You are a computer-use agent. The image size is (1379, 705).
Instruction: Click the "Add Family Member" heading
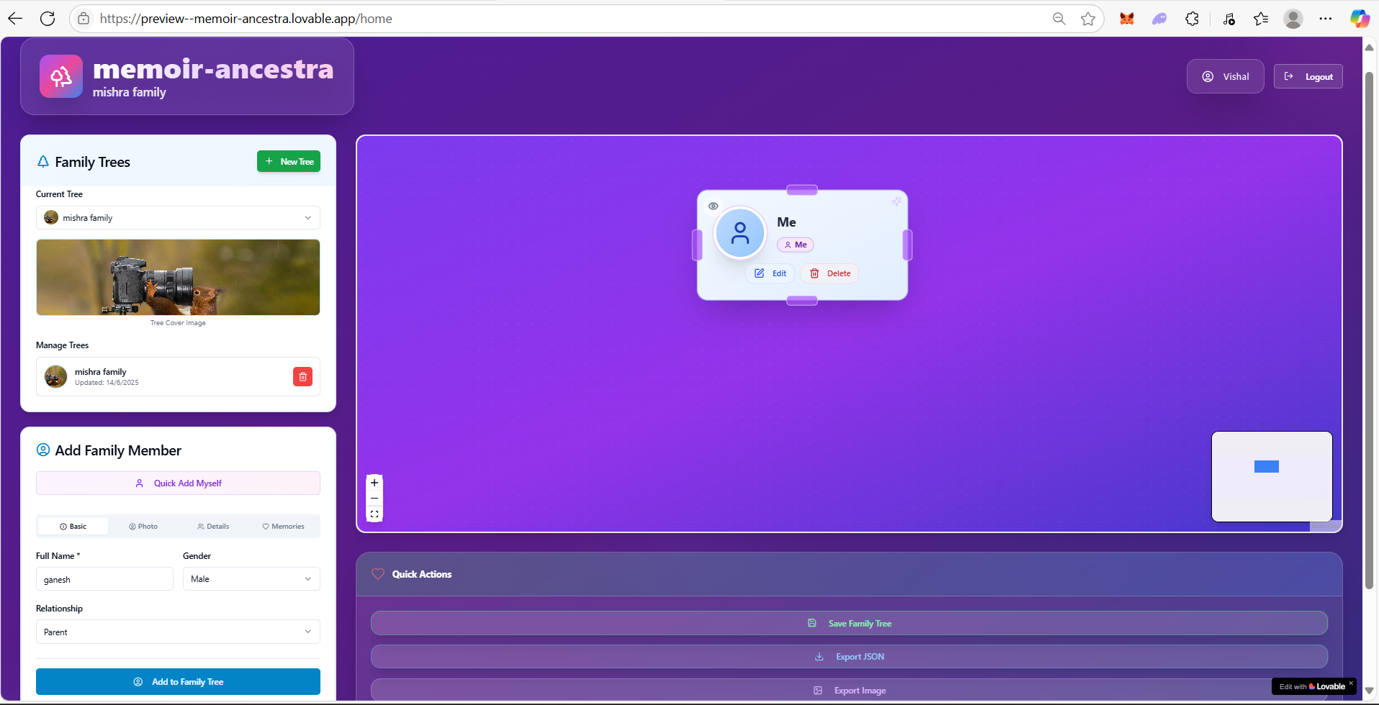click(x=118, y=450)
